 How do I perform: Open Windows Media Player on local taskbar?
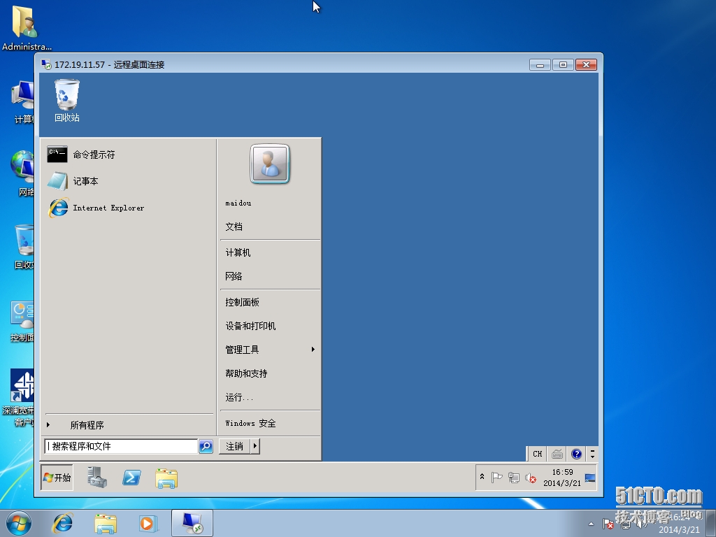(148, 523)
